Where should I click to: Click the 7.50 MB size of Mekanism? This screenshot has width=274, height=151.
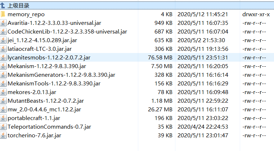click(x=162, y=66)
